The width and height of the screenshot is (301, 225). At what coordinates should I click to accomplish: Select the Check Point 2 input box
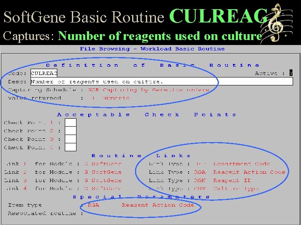pyautogui.click(x=71, y=131)
